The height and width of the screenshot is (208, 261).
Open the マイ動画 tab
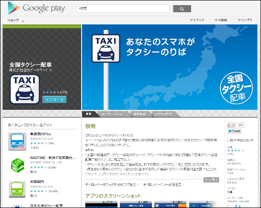(220, 20)
